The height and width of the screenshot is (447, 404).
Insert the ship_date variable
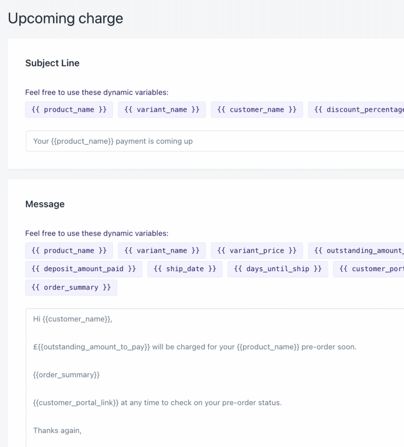(185, 269)
